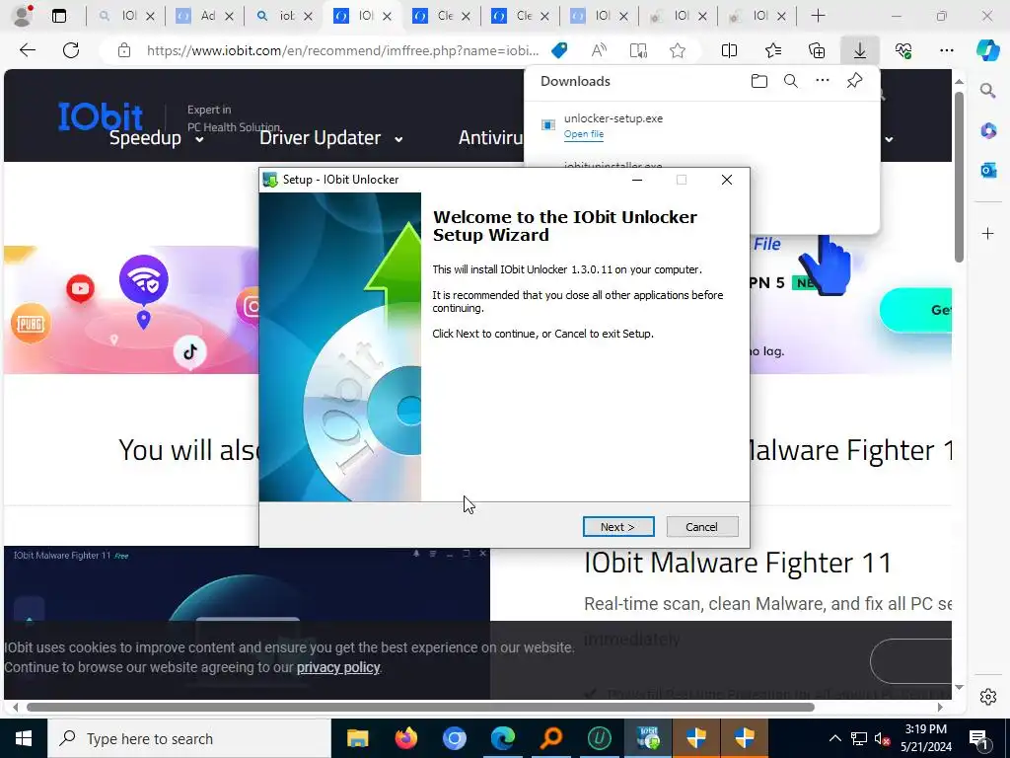Close the active IOI tab

click(x=387, y=16)
